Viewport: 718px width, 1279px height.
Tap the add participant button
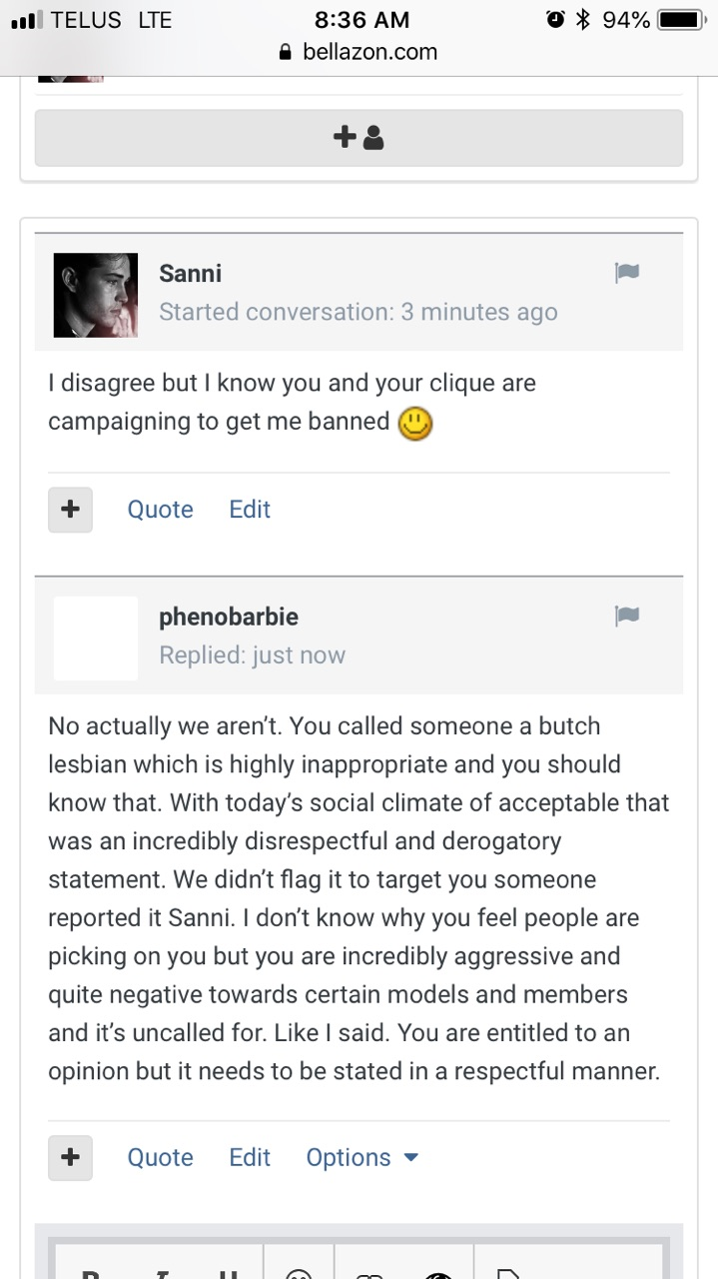point(359,138)
